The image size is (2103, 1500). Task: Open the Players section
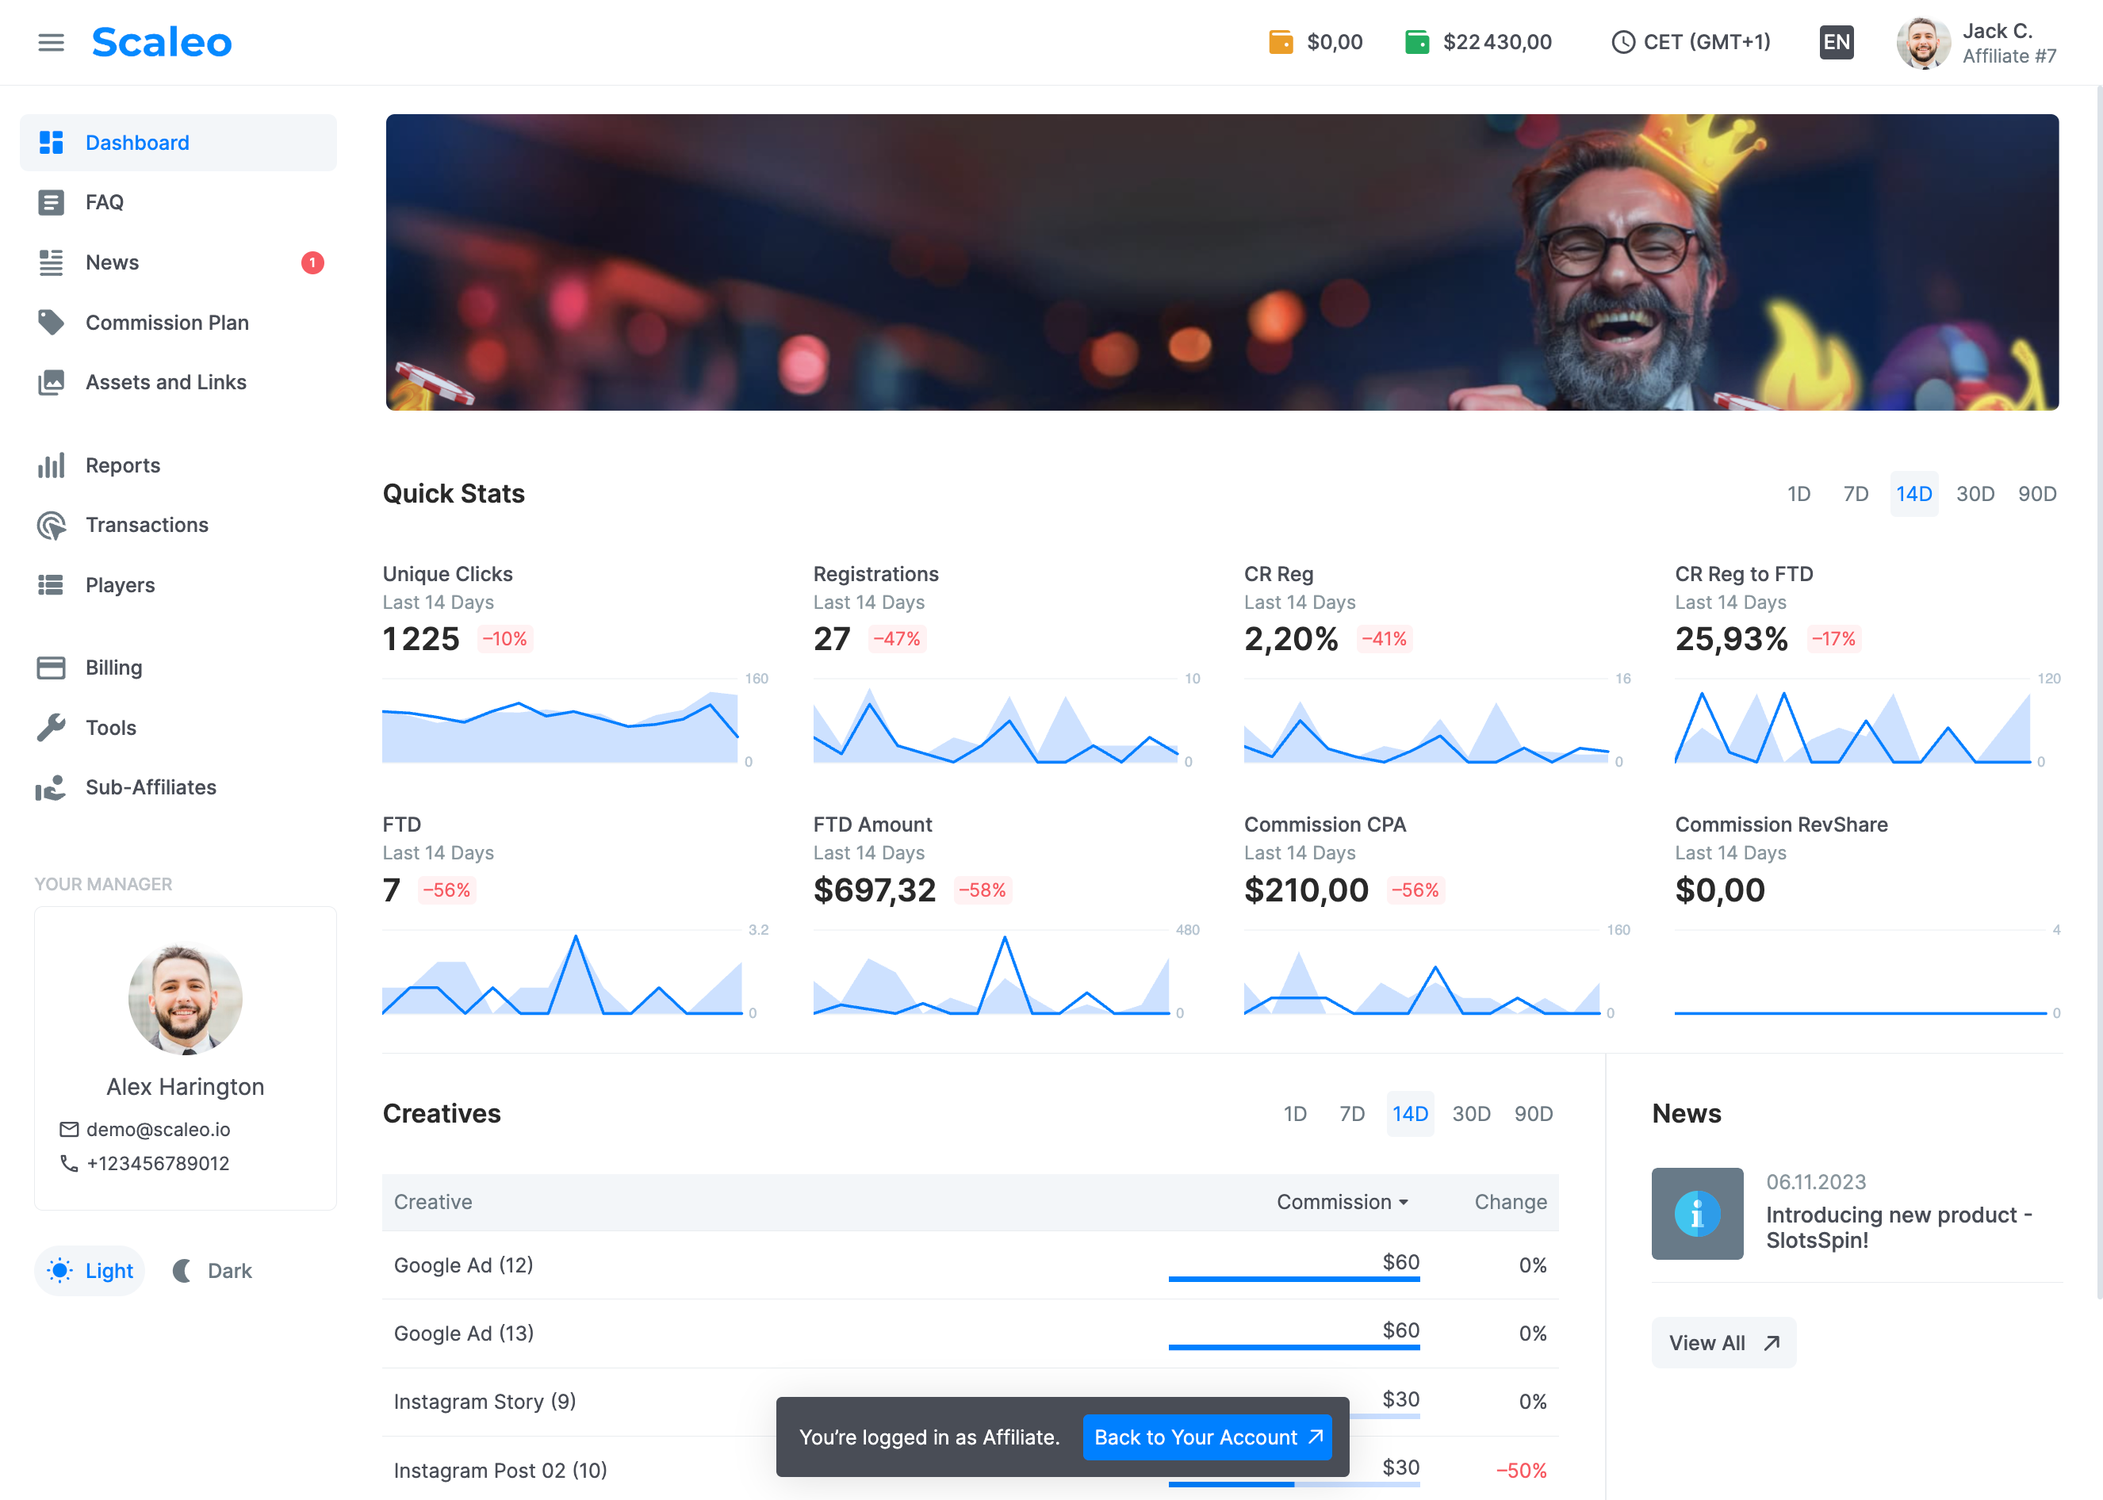click(120, 584)
